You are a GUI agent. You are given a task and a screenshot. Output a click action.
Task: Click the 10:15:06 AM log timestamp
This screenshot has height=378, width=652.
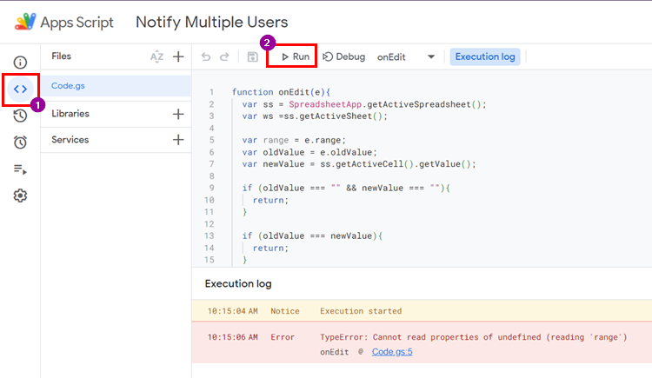232,337
